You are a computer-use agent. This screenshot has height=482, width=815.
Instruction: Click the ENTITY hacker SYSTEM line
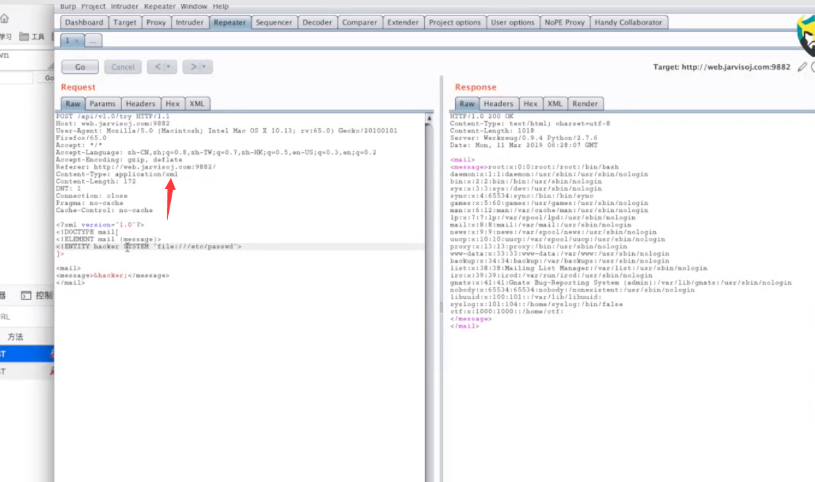tap(149, 247)
